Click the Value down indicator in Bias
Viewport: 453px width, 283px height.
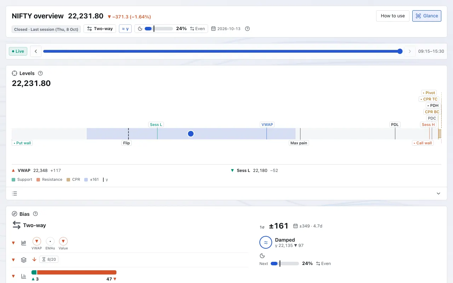click(x=63, y=242)
